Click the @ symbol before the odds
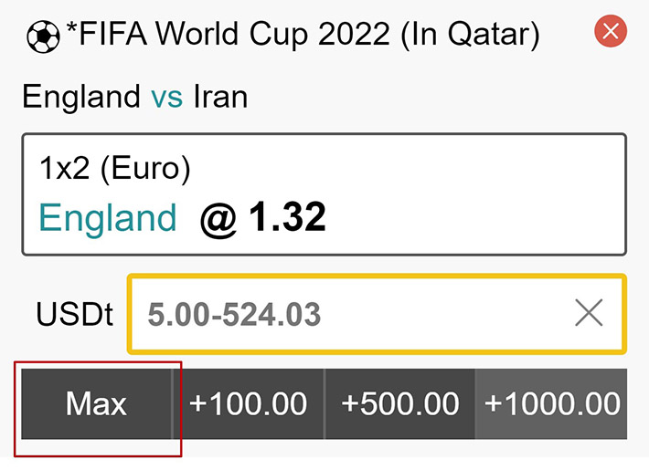Viewport: 649px width, 470px height. tap(218, 219)
